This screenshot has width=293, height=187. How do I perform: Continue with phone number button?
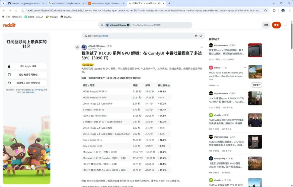27,75
